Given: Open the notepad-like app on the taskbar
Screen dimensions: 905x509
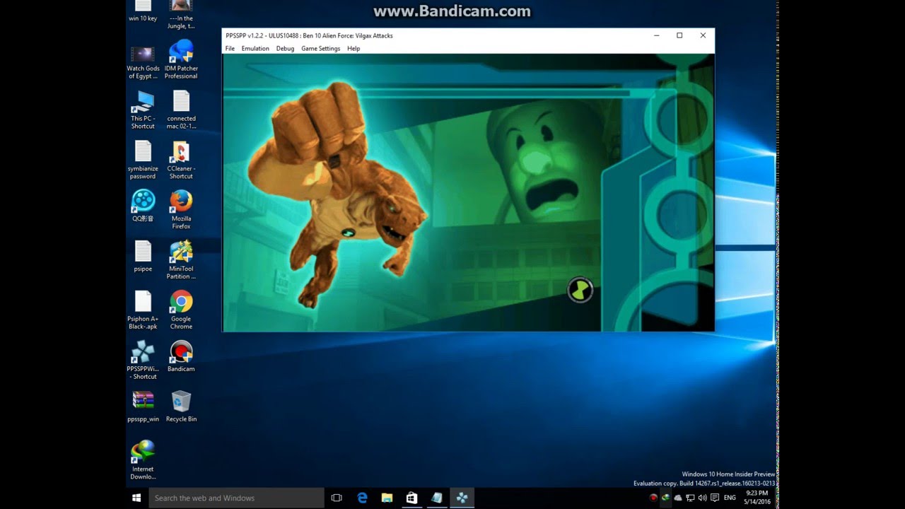Looking at the screenshot, I should [x=437, y=498].
